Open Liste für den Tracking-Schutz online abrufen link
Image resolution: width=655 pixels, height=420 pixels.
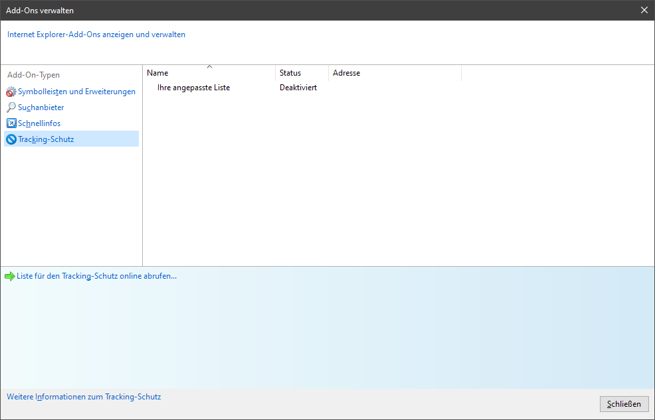tap(96, 276)
